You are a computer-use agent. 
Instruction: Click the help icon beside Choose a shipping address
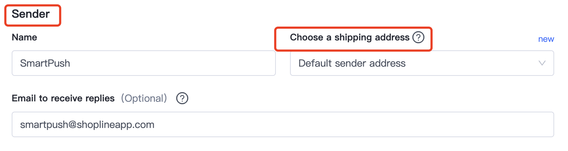(418, 37)
